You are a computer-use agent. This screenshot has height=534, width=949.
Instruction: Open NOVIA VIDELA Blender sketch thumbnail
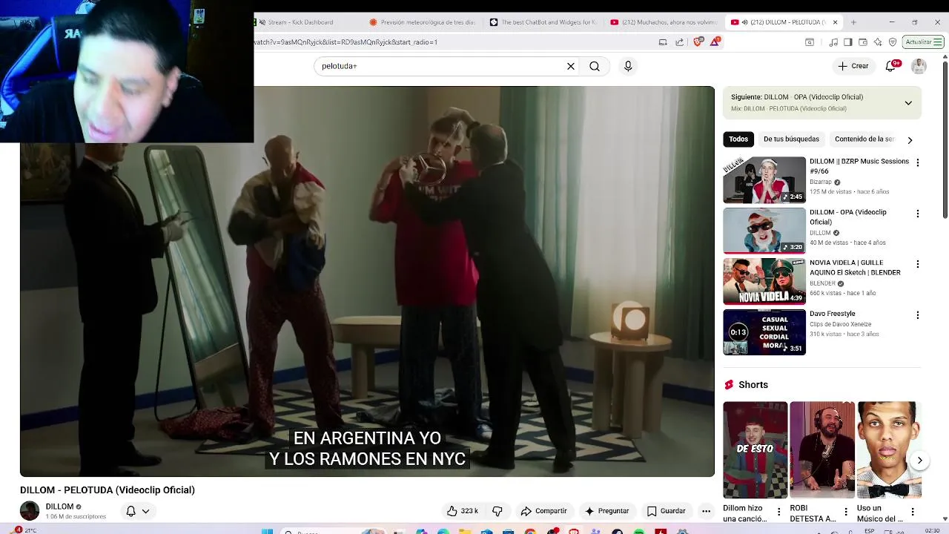[x=764, y=281]
